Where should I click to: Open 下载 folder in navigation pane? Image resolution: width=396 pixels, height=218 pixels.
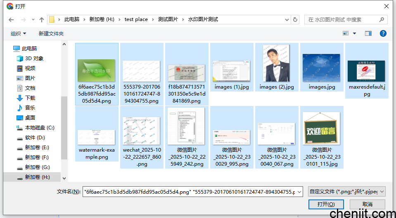click(30, 98)
